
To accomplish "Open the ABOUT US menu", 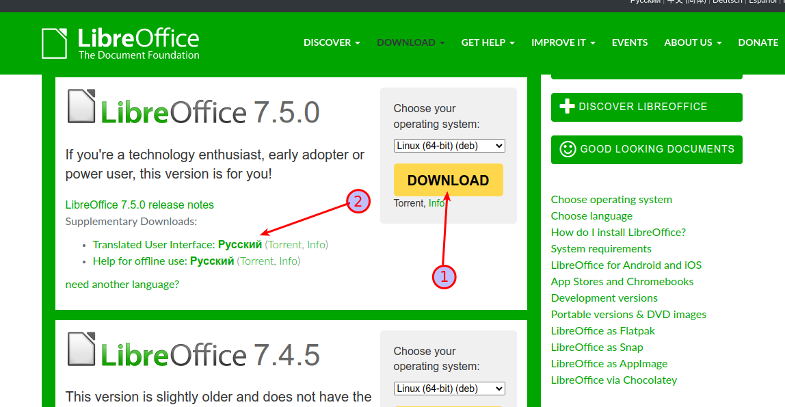I will pyautogui.click(x=693, y=42).
